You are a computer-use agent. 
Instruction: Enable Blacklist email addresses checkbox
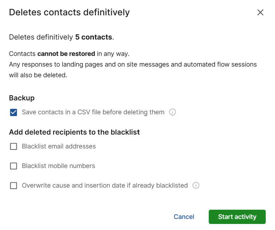[x=14, y=146]
